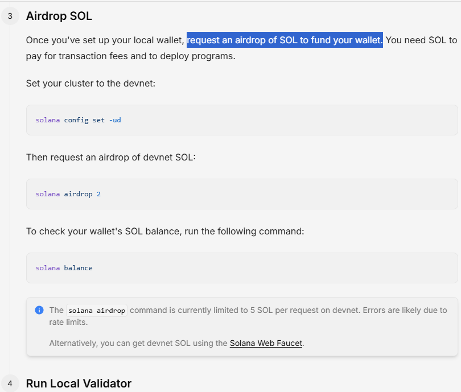The width and height of the screenshot is (461, 392).
Task: Click the Run Local Validator heading
Action: coord(79,383)
